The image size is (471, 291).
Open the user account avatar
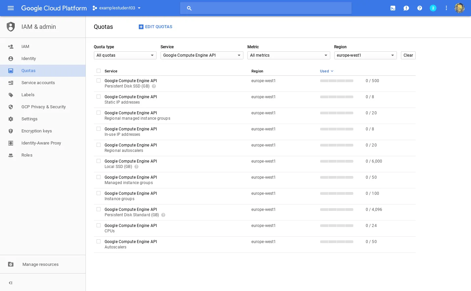pyautogui.click(x=460, y=8)
